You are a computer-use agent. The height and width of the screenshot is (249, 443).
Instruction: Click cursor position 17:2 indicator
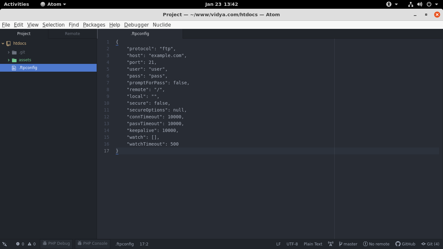[x=144, y=244]
